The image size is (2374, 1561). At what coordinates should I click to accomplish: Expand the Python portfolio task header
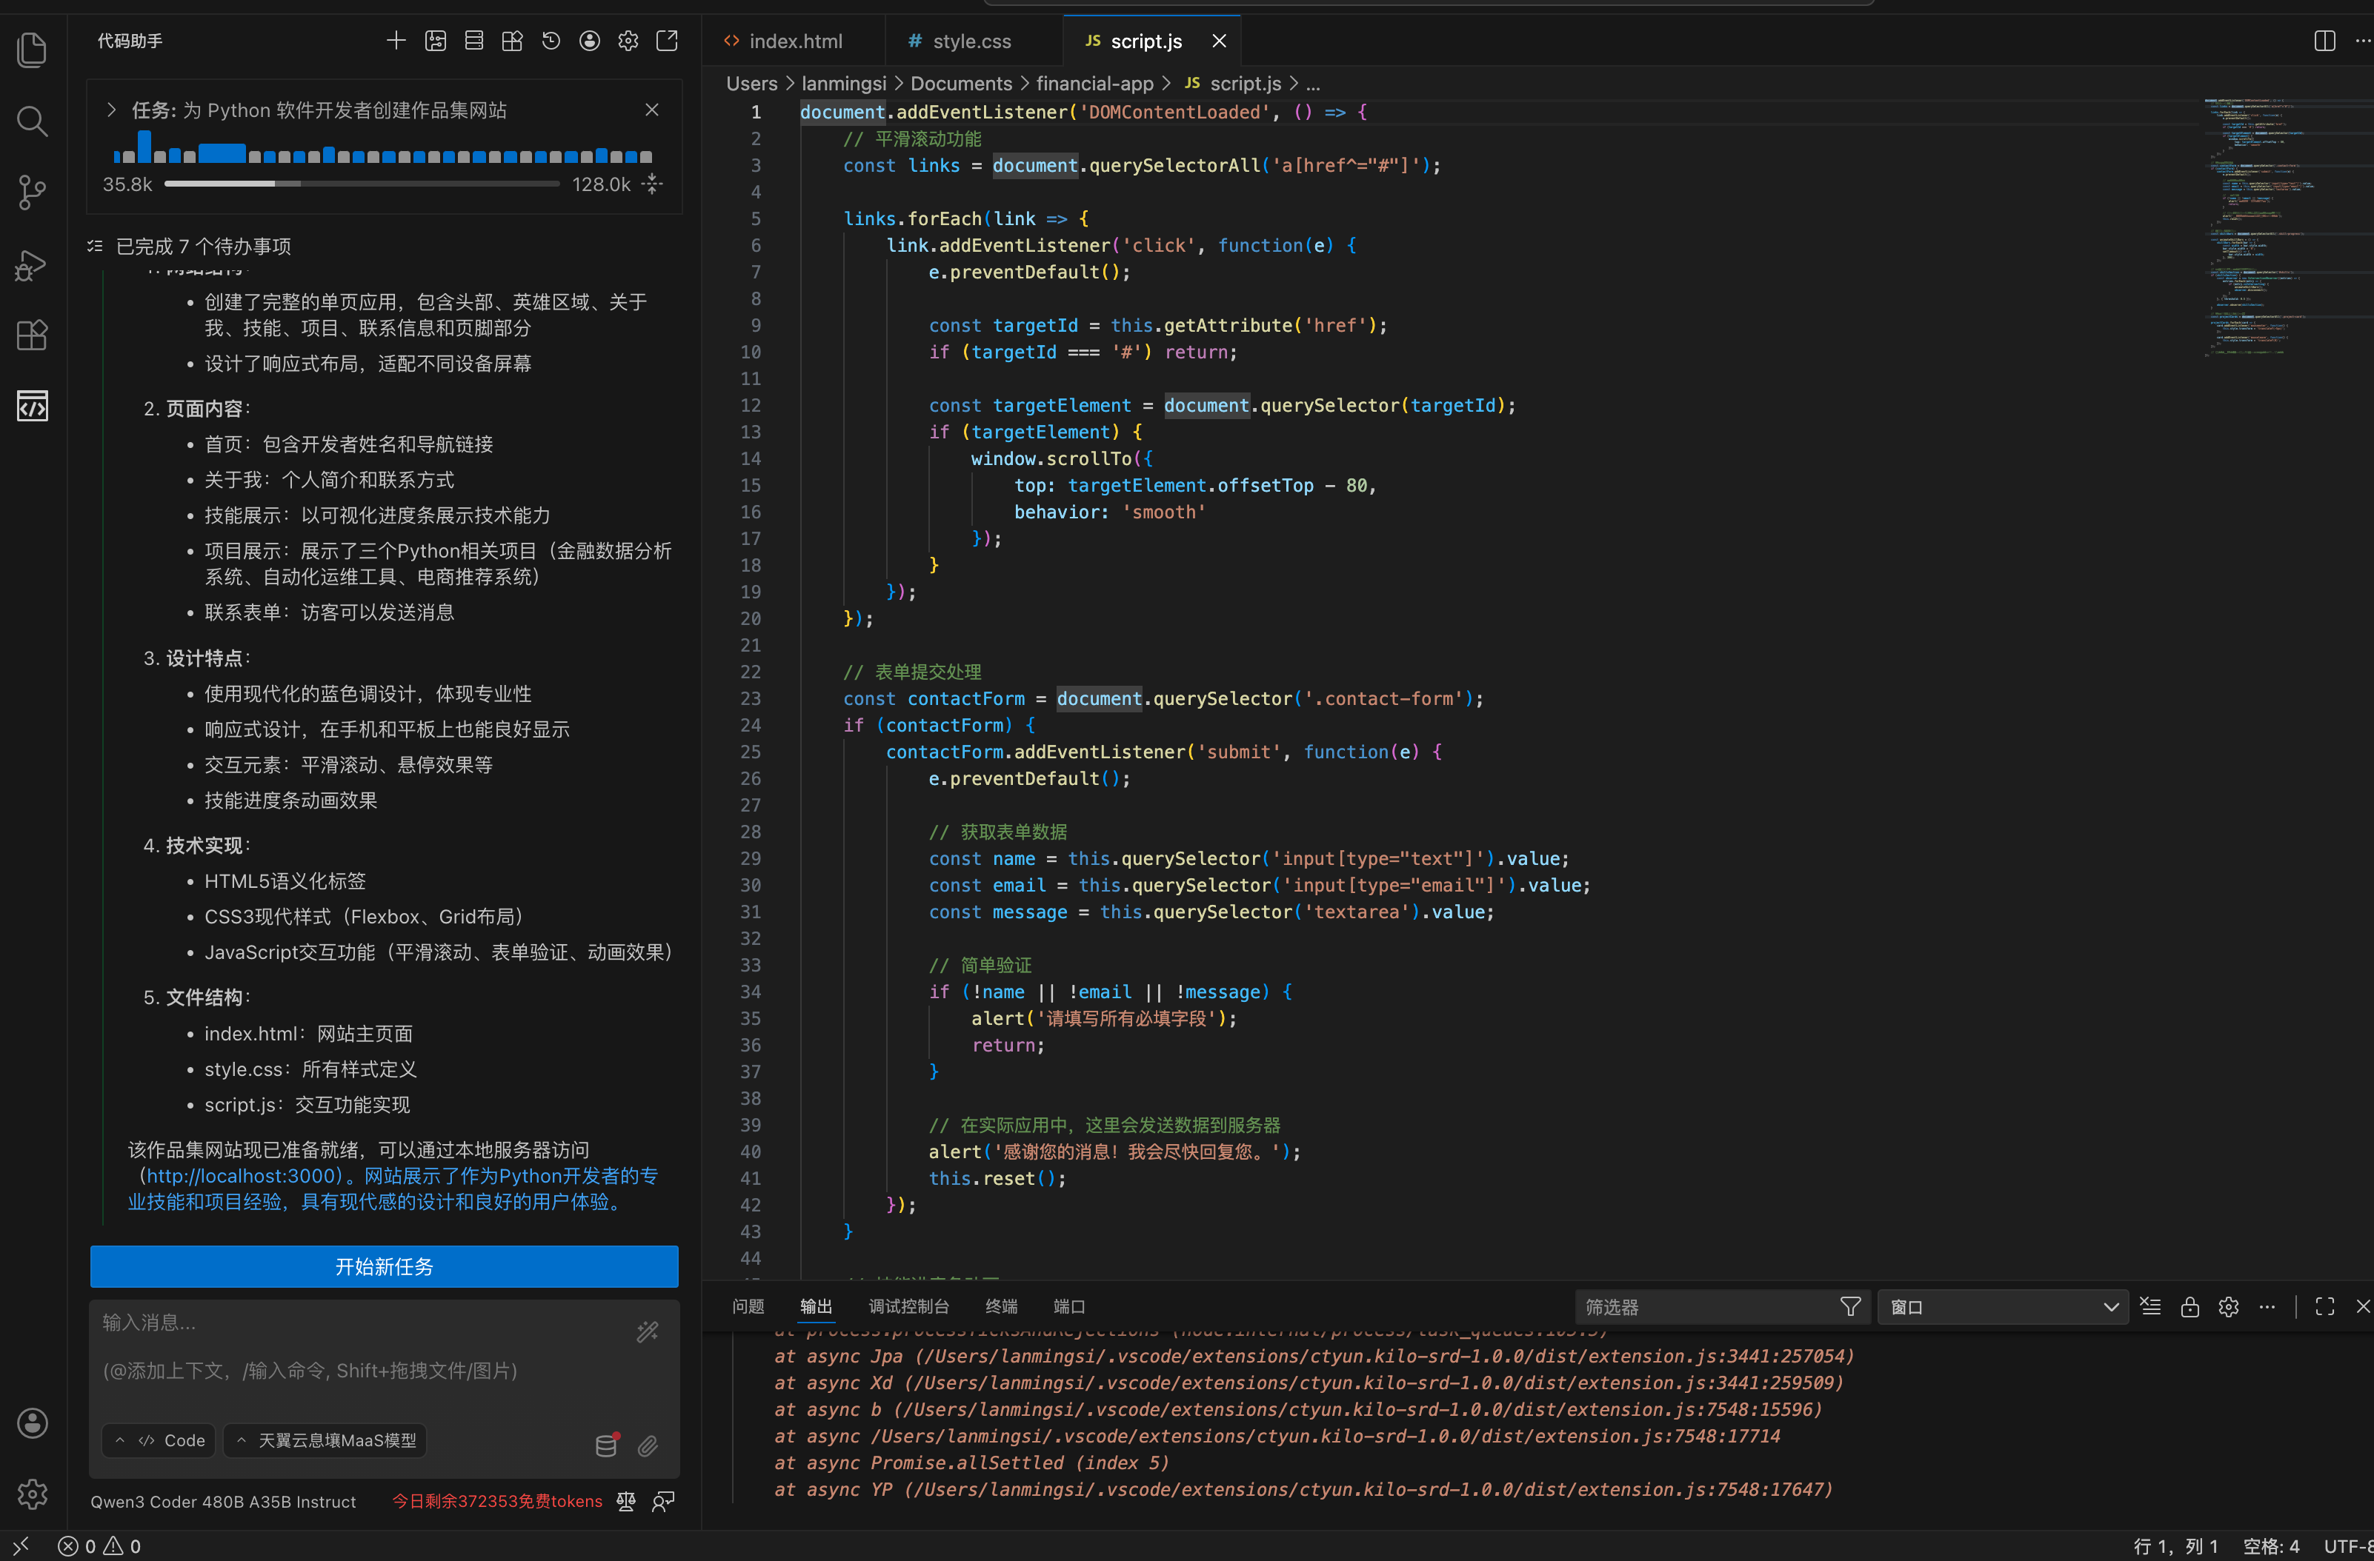(112, 110)
